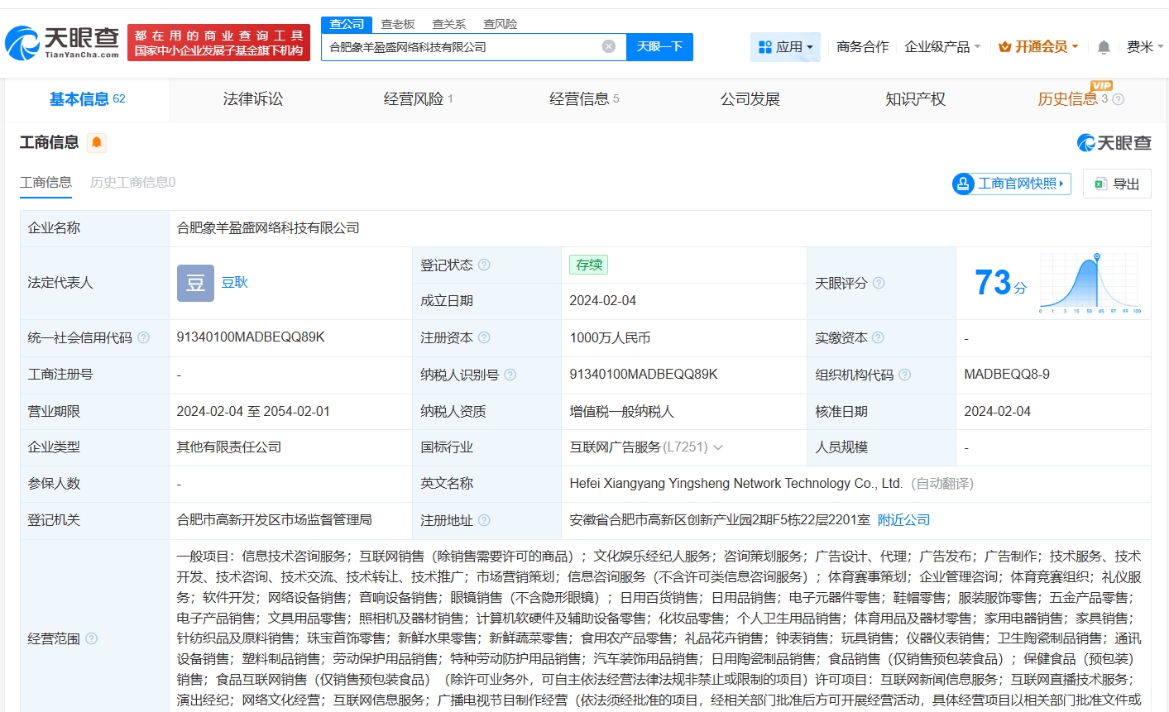
Task: Expand the 互联网广告服务 industry chevron
Action: 718,447
